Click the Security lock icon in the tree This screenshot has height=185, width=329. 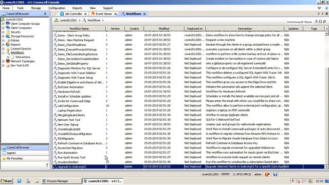8,32
